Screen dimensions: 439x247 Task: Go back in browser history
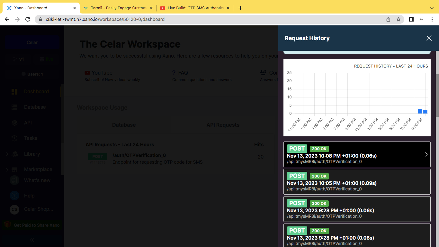(7, 19)
